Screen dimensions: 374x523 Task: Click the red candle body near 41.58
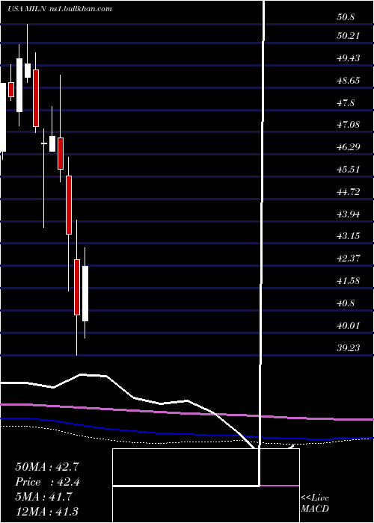pos(77,287)
